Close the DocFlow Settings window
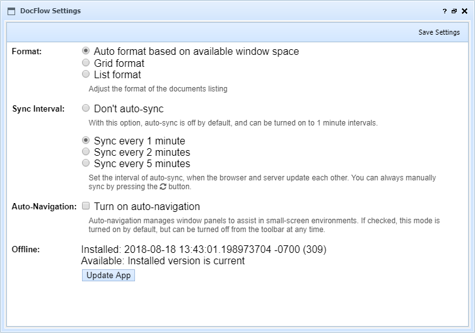Image resolution: width=475 pixels, height=333 pixels. point(464,11)
